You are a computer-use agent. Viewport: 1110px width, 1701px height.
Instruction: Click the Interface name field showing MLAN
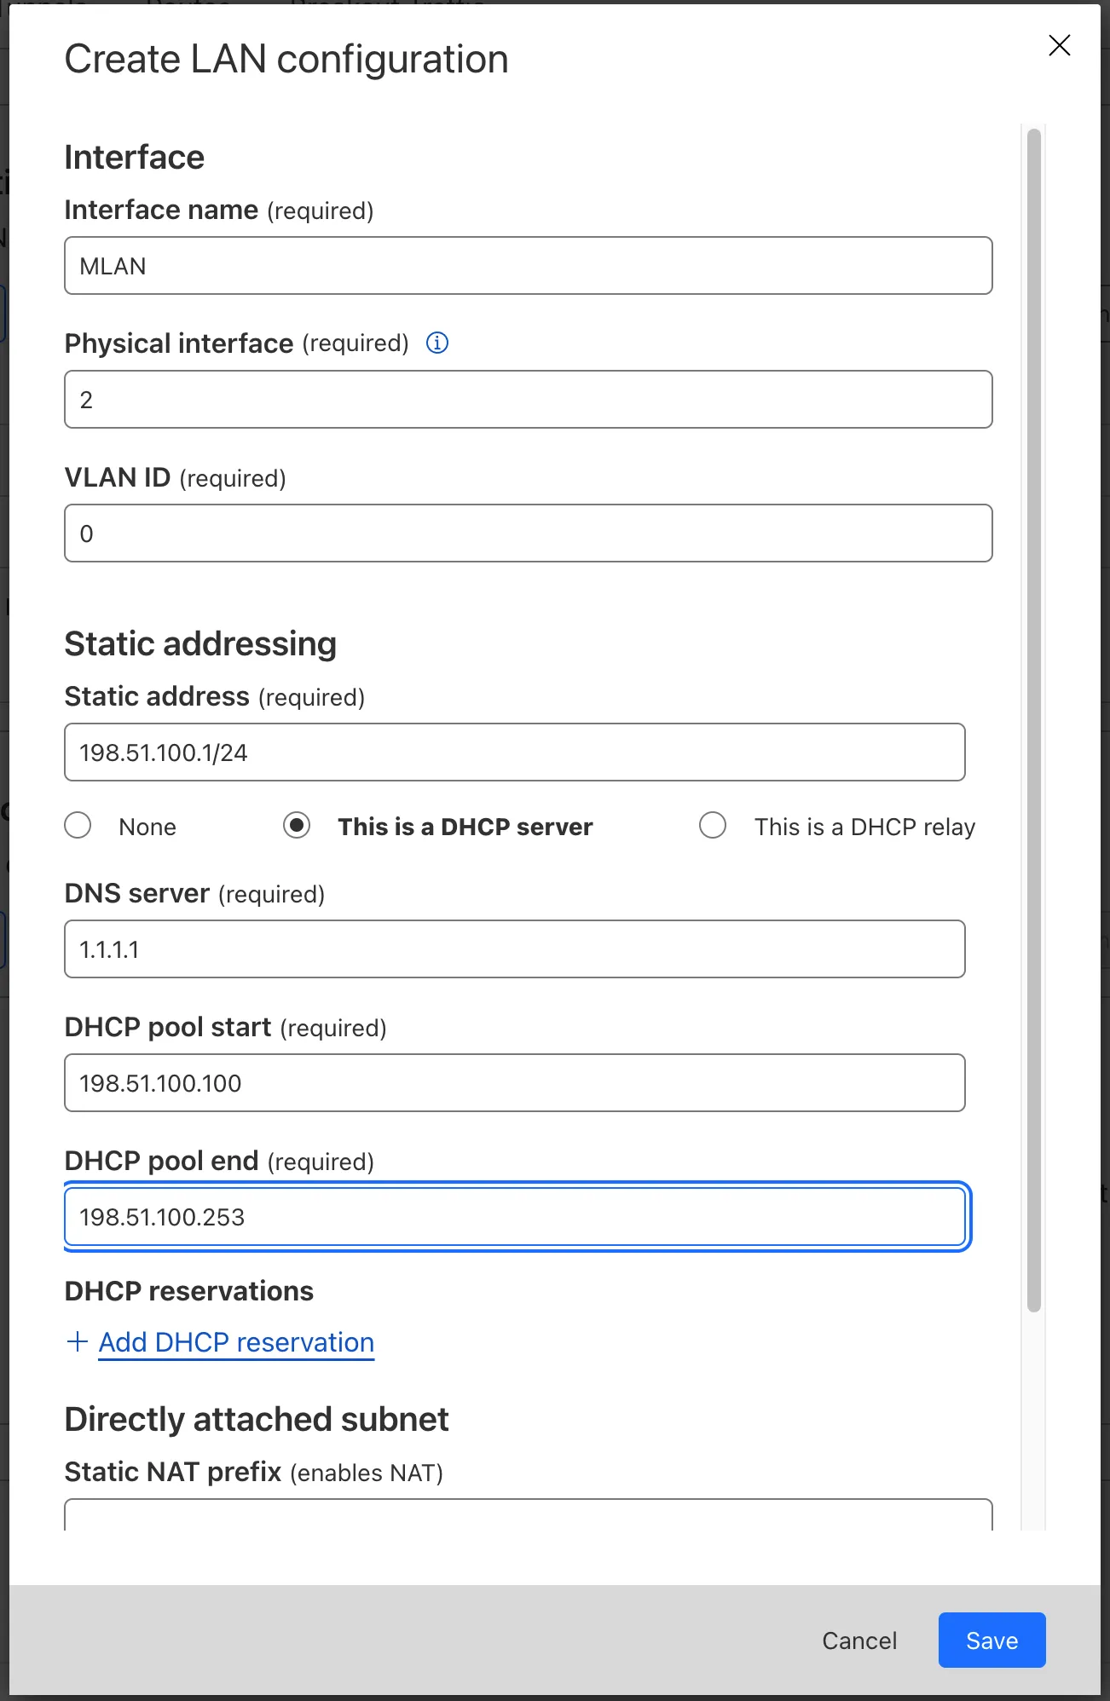528,266
